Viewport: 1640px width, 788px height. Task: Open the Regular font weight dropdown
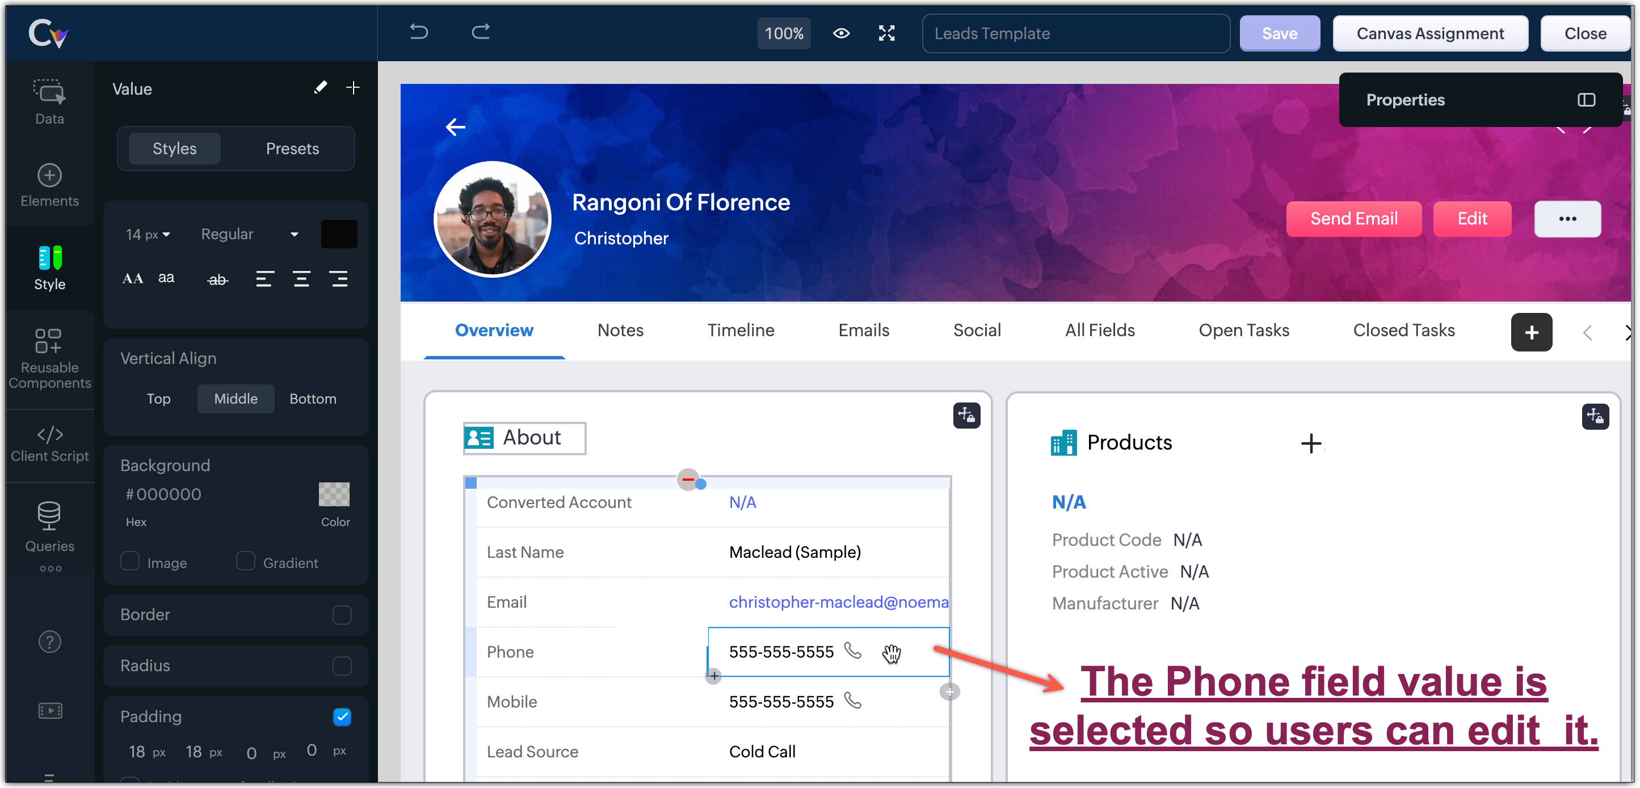point(250,234)
